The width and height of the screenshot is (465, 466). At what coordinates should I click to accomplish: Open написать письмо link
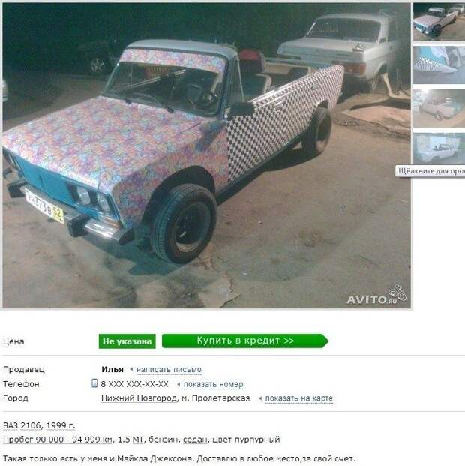point(169,370)
